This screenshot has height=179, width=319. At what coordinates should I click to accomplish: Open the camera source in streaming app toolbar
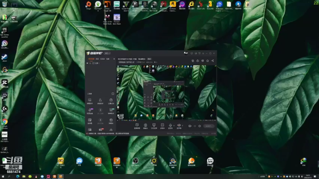click(145, 126)
